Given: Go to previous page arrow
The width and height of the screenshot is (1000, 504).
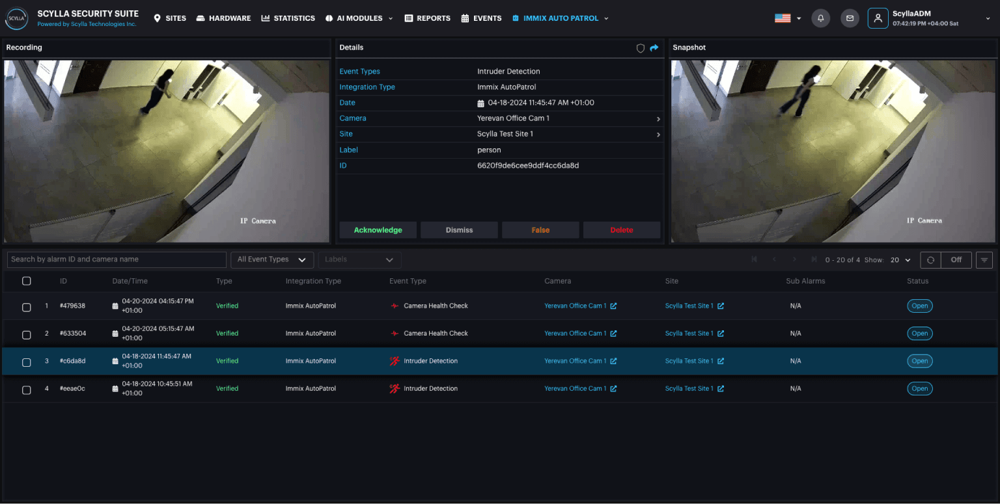Looking at the screenshot, I should click(x=774, y=259).
